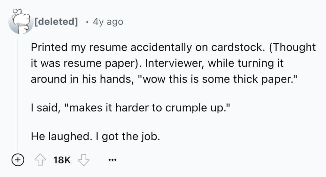Screen dimensions: 326x177
Task: Collapse the thread using the vertical line
Action: (18, 96)
